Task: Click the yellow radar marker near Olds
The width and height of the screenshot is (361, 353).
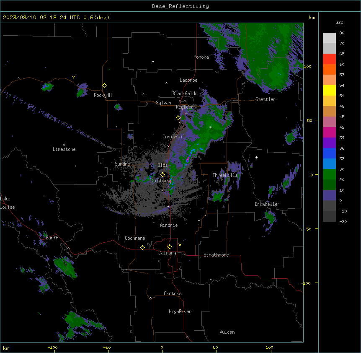Action: (x=162, y=175)
